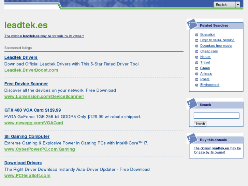Open the Plants related search
Screen dimensions: 248x186
(205, 79)
